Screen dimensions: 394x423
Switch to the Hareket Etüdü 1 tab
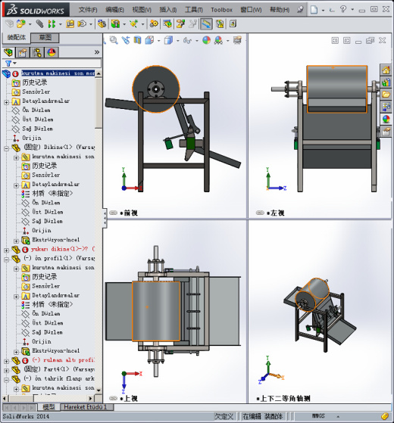click(85, 407)
